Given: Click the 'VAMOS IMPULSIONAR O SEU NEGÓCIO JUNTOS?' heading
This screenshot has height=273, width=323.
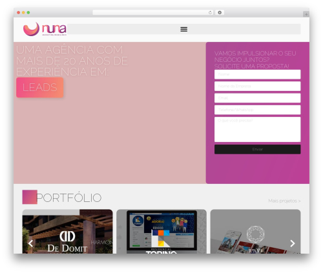Looking at the screenshot, I should pos(255,59).
